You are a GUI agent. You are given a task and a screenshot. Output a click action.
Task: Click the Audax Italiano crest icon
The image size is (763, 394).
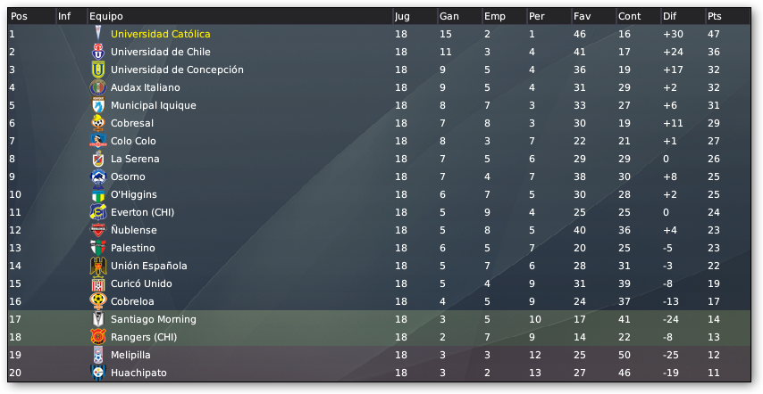coord(98,87)
